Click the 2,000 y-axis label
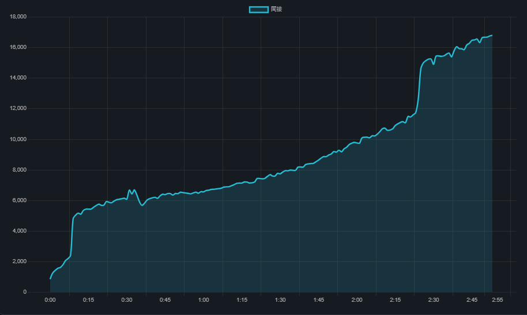Screen dimensions: 527x315 point(20,261)
